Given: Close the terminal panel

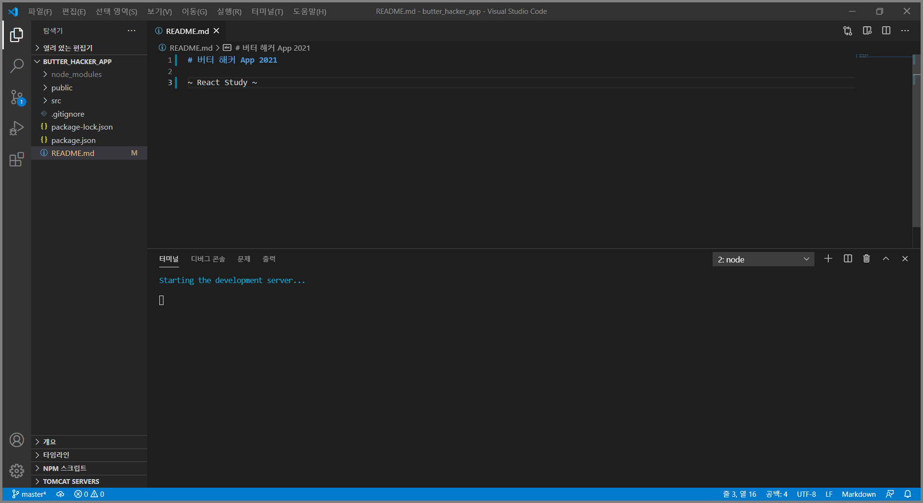Looking at the screenshot, I should (x=905, y=259).
